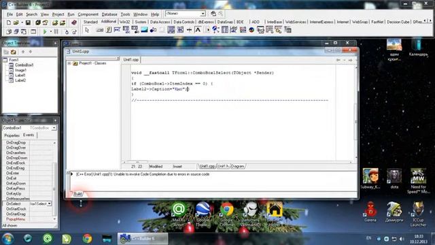Select the arrow pointer in component palette
Viewport: 435px width, 245px height.
[x=87, y=30]
